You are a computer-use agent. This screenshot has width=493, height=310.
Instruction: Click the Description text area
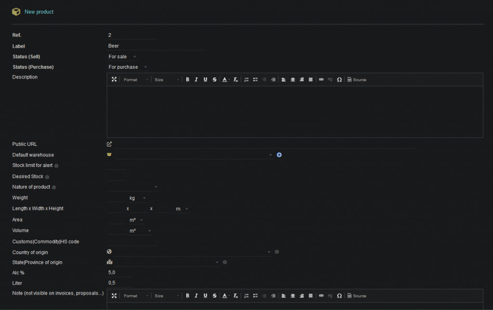[x=295, y=112]
